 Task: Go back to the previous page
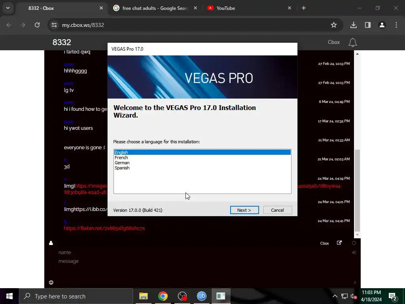point(9,25)
